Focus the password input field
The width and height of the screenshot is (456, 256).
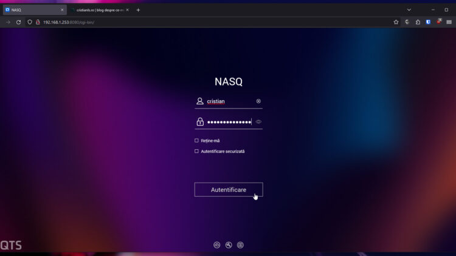coord(230,122)
